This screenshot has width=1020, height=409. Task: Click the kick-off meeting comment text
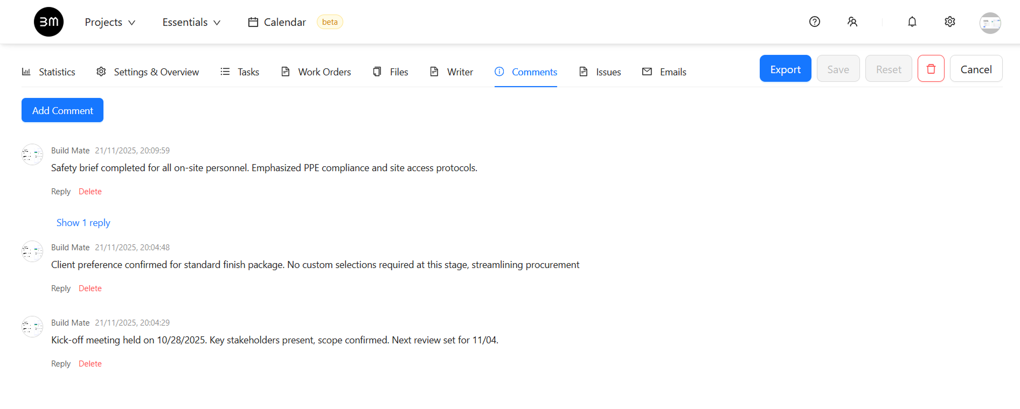pyautogui.click(x=275, y=340)
